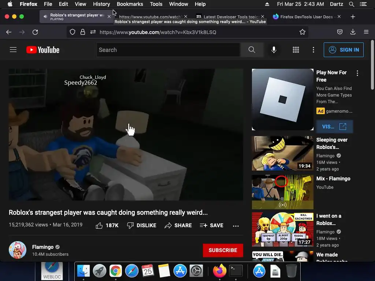The width and height of the screenshot is (375, 281).
Task: Click the Visit button on the ad
Action: pos(334,127)
